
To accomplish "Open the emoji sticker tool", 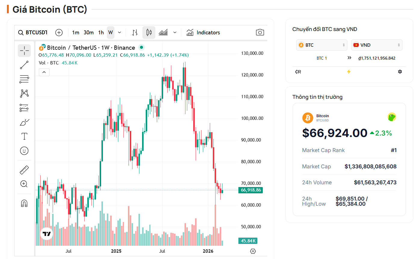I will (24, 151).
